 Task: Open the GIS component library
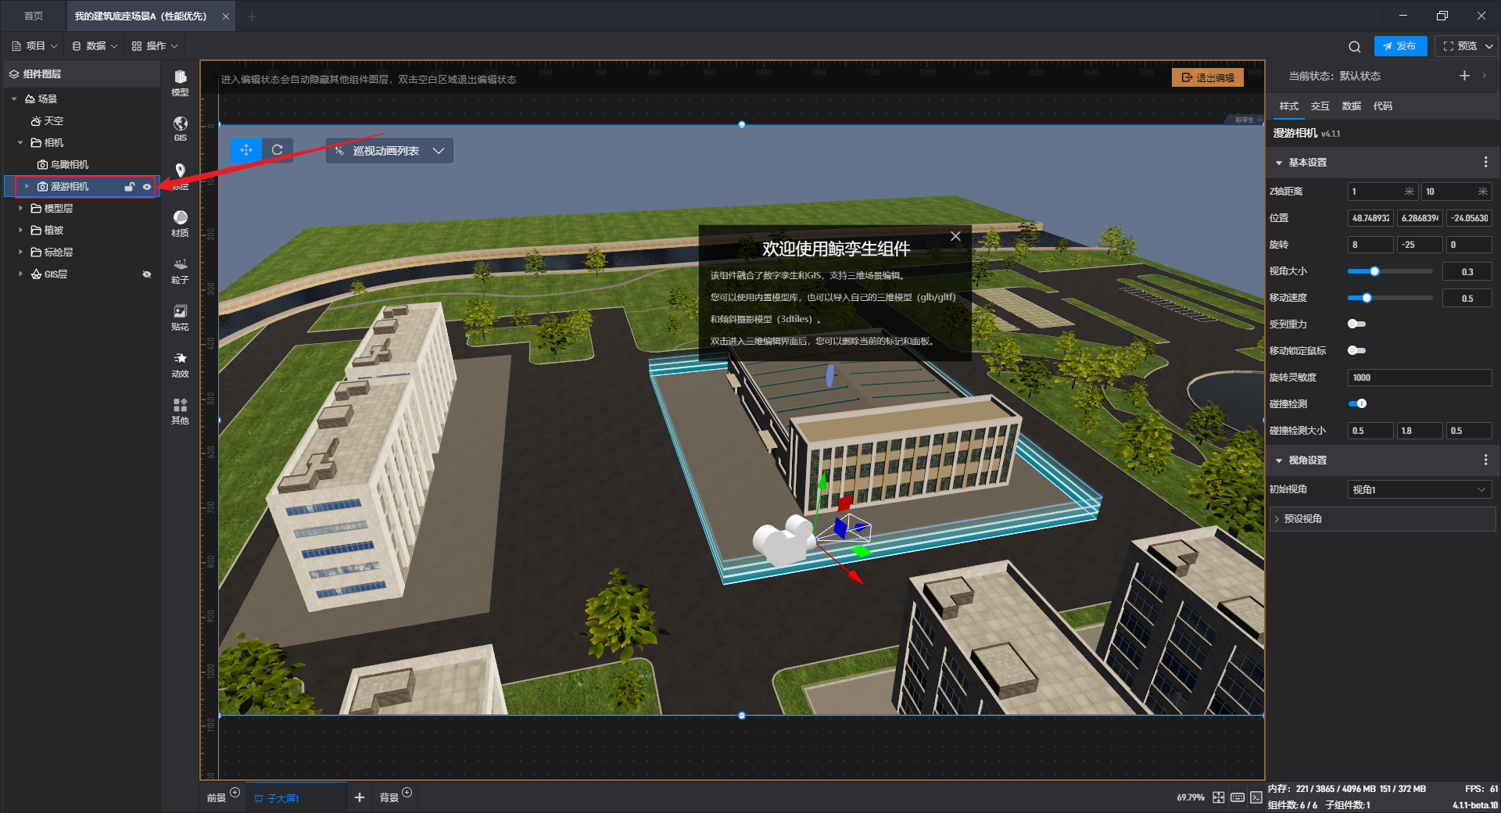click(180, 128)
